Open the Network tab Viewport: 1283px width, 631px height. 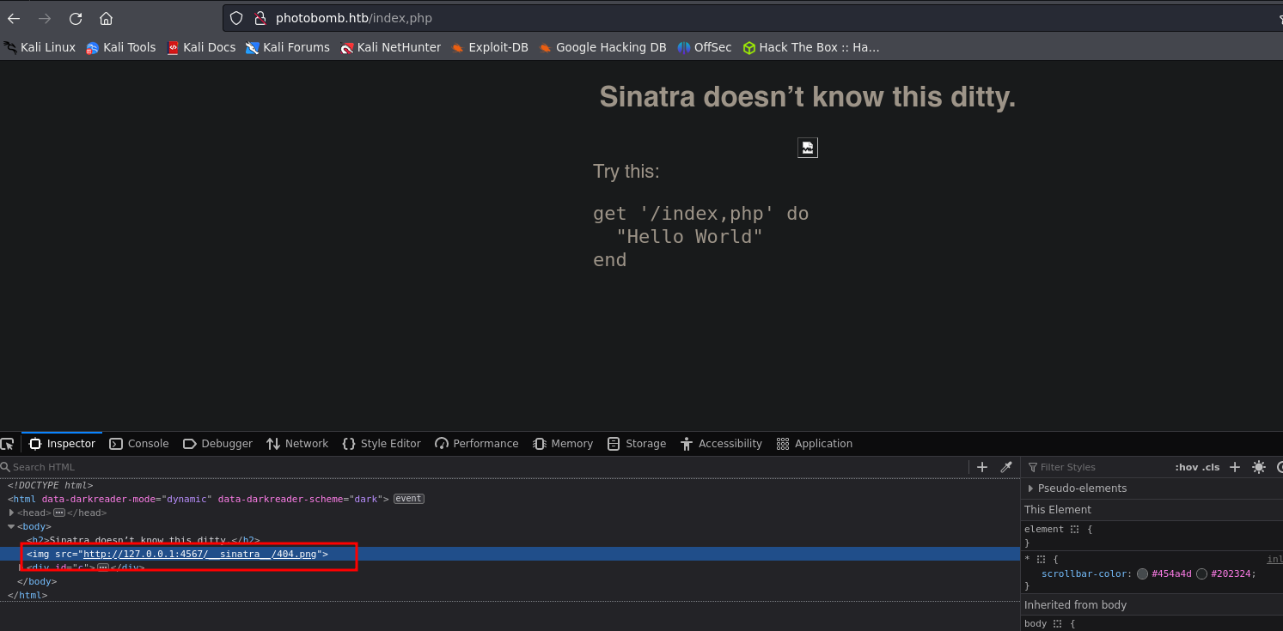tap(297, 444)
